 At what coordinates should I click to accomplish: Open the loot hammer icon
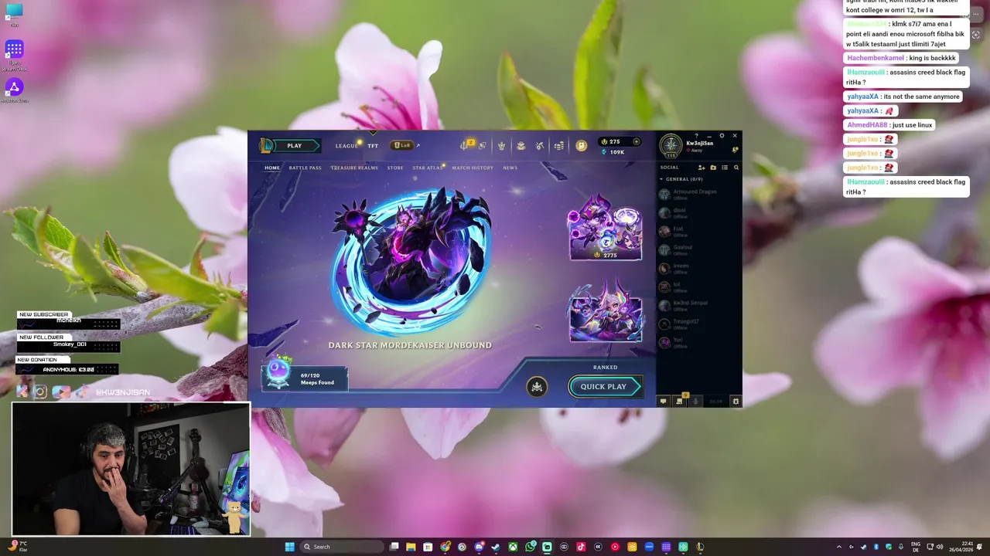click(x=540, y=145)
